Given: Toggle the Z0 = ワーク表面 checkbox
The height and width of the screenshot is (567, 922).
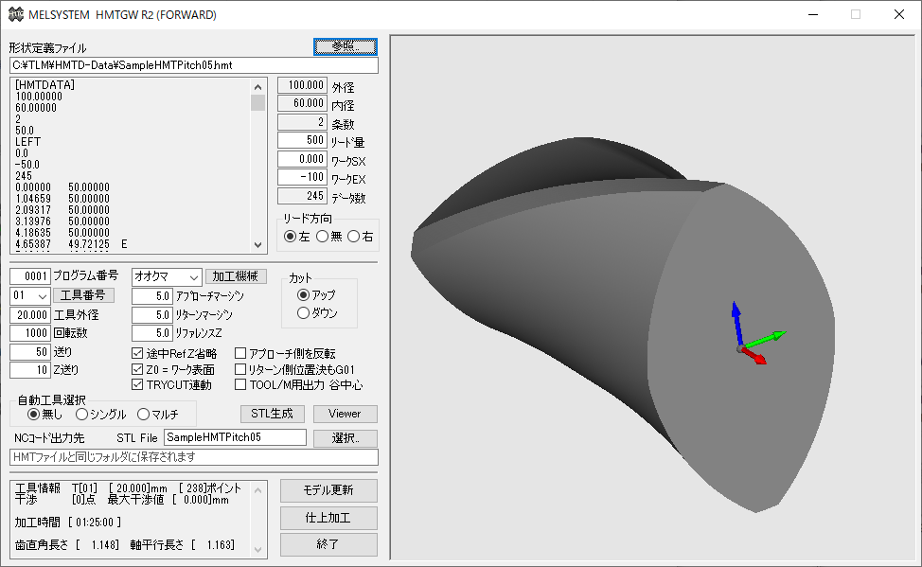Looking at the screenshot, I should pos(138,369).
